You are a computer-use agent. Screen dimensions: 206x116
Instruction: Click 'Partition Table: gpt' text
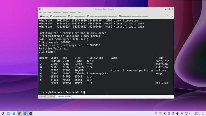click(x=53, y=49)
